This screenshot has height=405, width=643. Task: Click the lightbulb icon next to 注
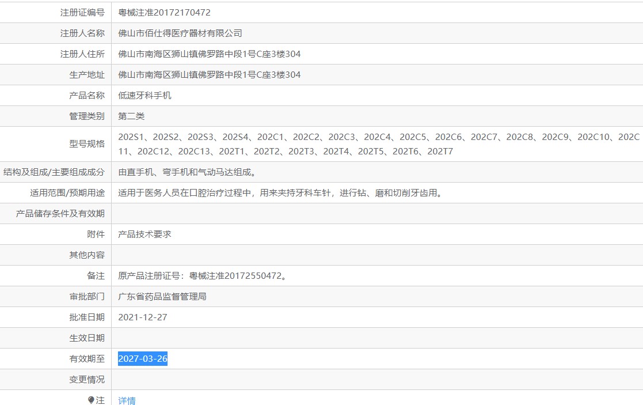click(x=91, y=400)
